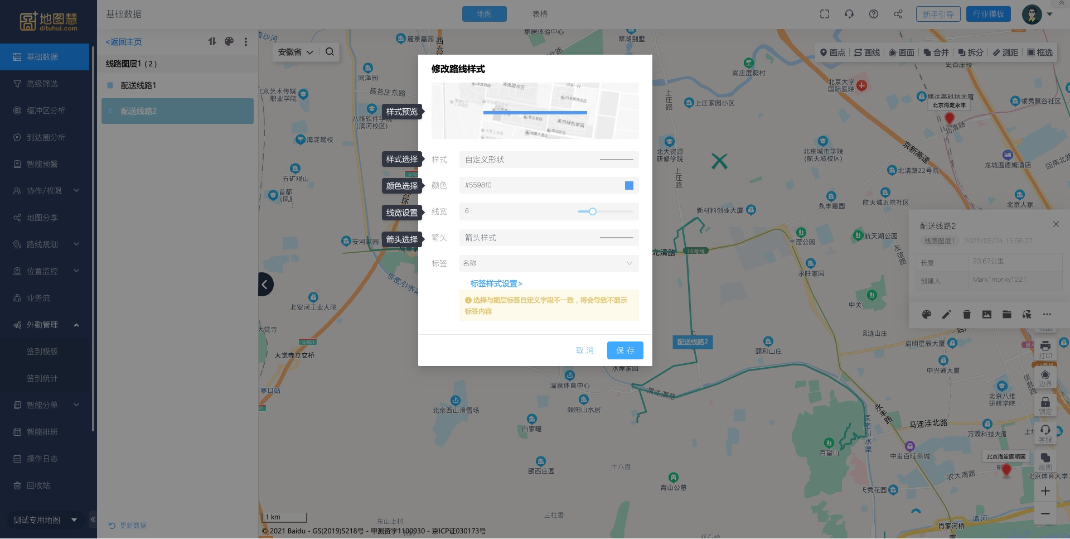Image resolution: width=1070 pixels, height=539 pixels.
Task: Click the trash icon in 配送线路2 card
Action: pos(967,315)
